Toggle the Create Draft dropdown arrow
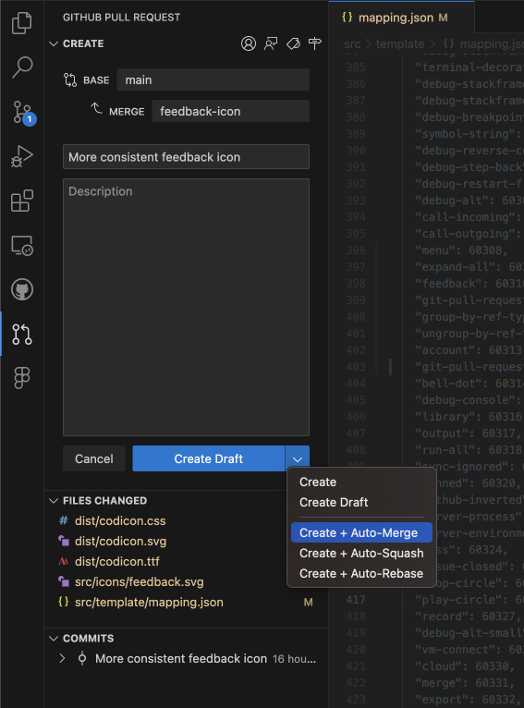The image size is (524, 708). (298, 458)
